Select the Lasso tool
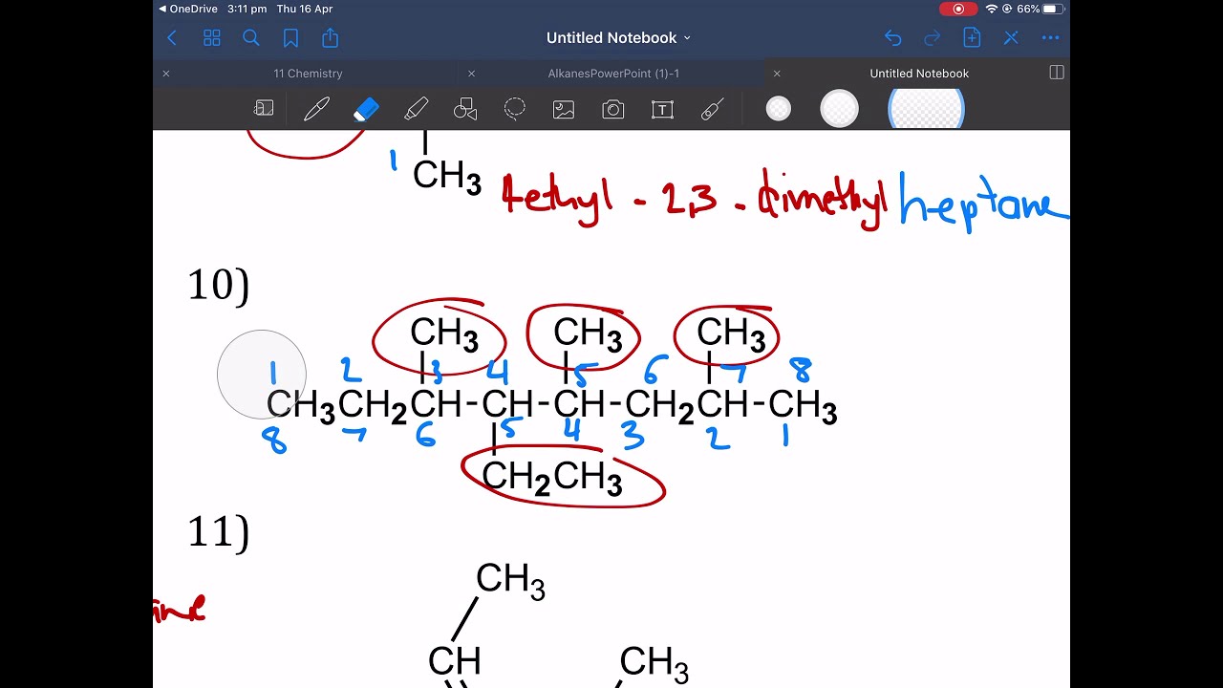The width and height of the screenshot is (1223, 688). pyautogui.click(x=515, y=109)
